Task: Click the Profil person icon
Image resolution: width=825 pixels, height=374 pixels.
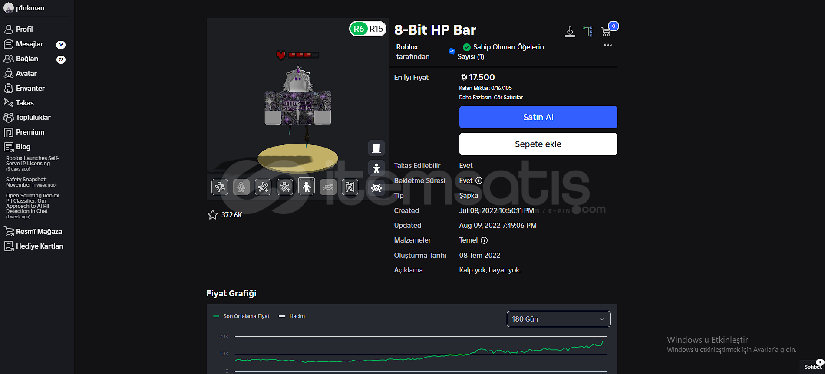Action: tap(9, 29)
